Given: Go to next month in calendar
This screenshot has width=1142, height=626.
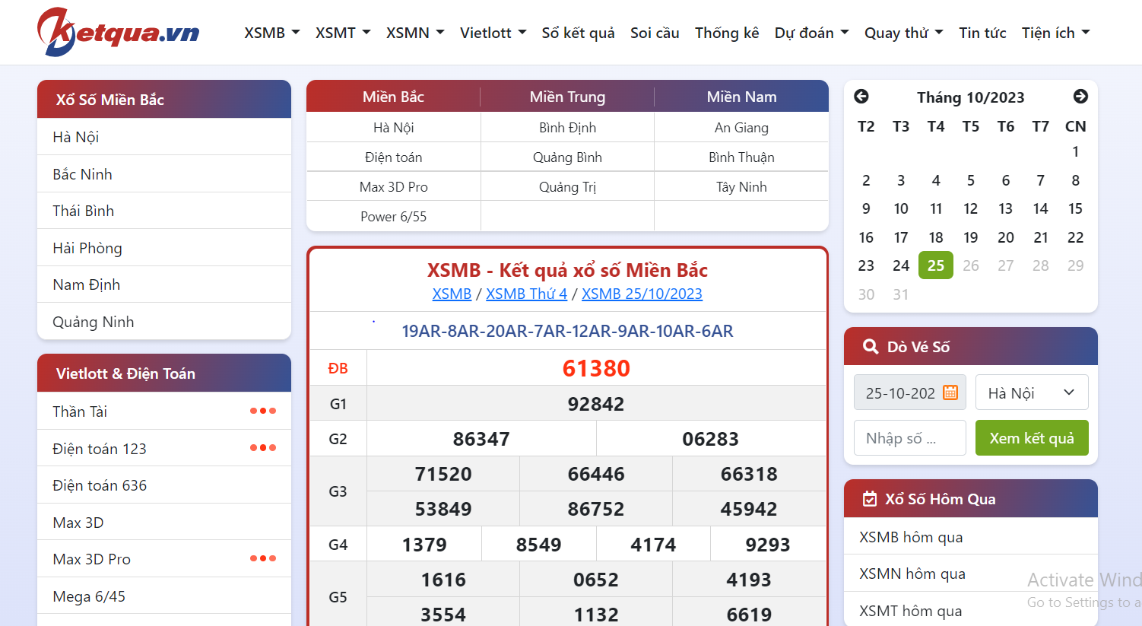Looking at the screenshot, I should 1080,97.
